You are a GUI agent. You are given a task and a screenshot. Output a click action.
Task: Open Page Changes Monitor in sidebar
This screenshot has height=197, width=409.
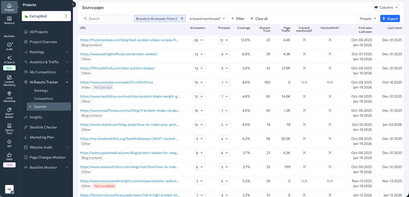point(48,157)
